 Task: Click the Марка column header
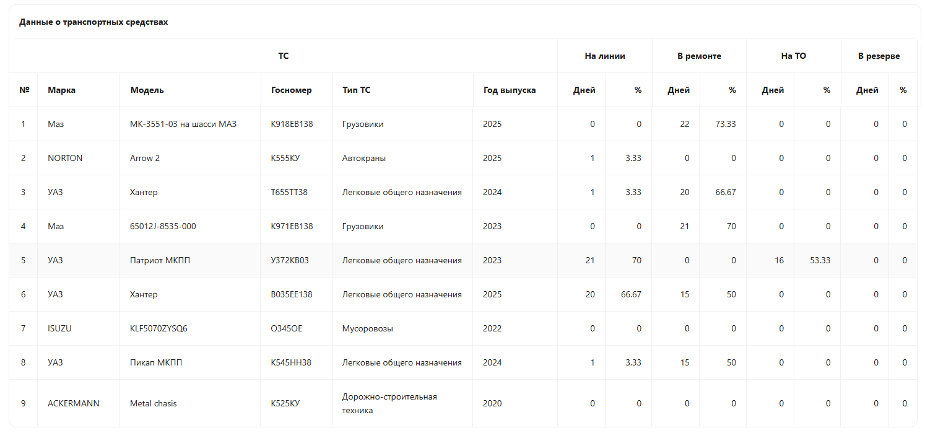coord(61,90)
